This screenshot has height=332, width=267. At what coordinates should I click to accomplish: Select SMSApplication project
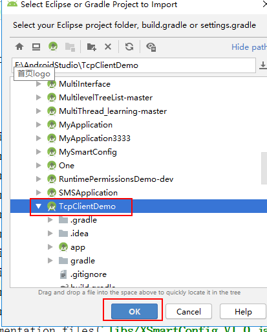tap(88, 193)
